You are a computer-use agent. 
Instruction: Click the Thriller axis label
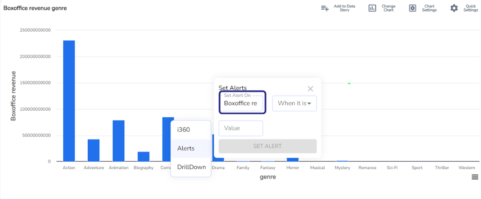pos(442,168)
